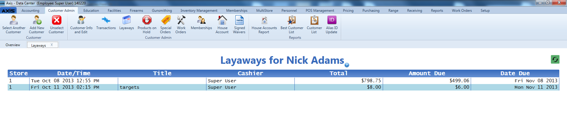Viewport: 567px width, 124px height.
Task: Sort by Cashier column header
Action: click(x=250, y=73)
